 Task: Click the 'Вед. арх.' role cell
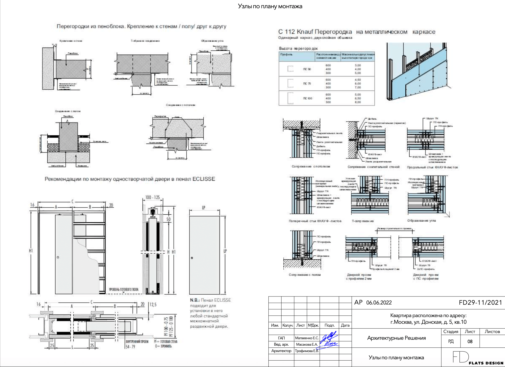point(281,344)
